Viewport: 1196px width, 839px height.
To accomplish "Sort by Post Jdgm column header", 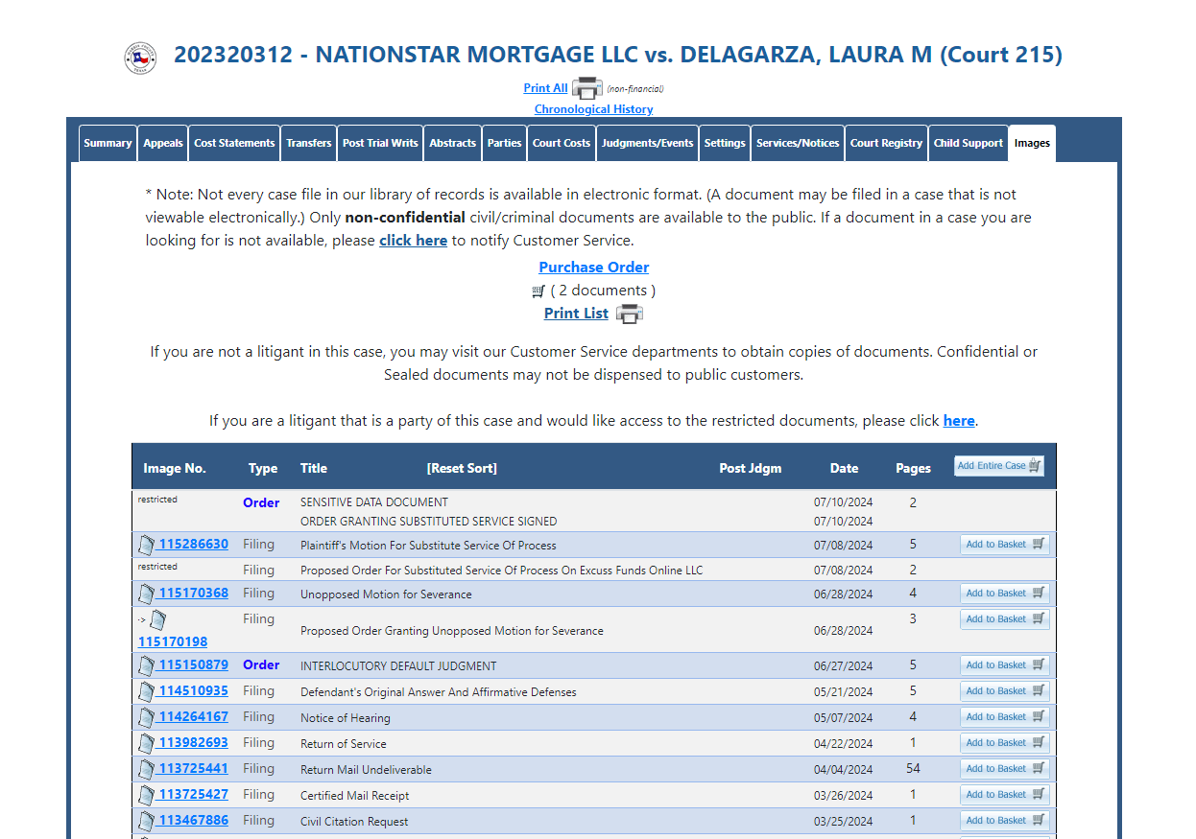I will pos(751,469).
